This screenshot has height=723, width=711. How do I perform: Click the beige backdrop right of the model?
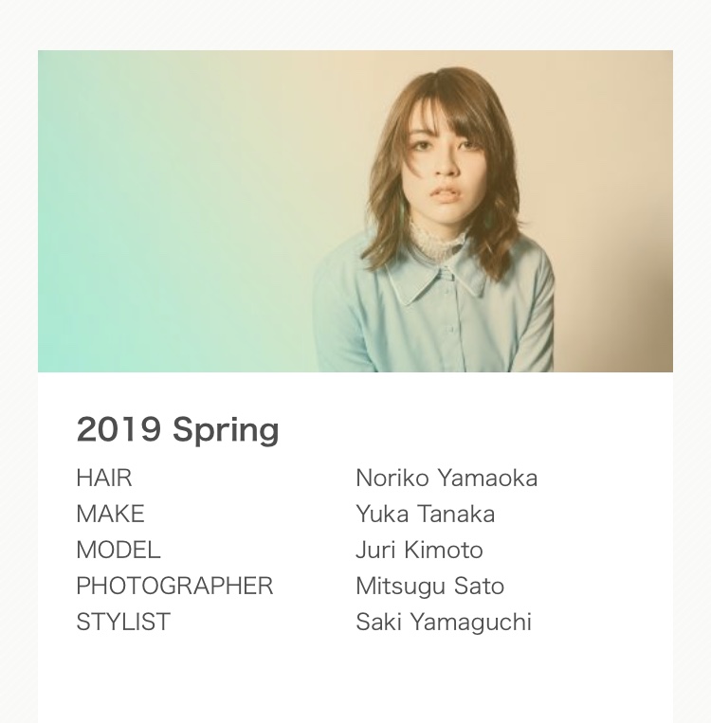pyautogui.click(x=616, y=190)
